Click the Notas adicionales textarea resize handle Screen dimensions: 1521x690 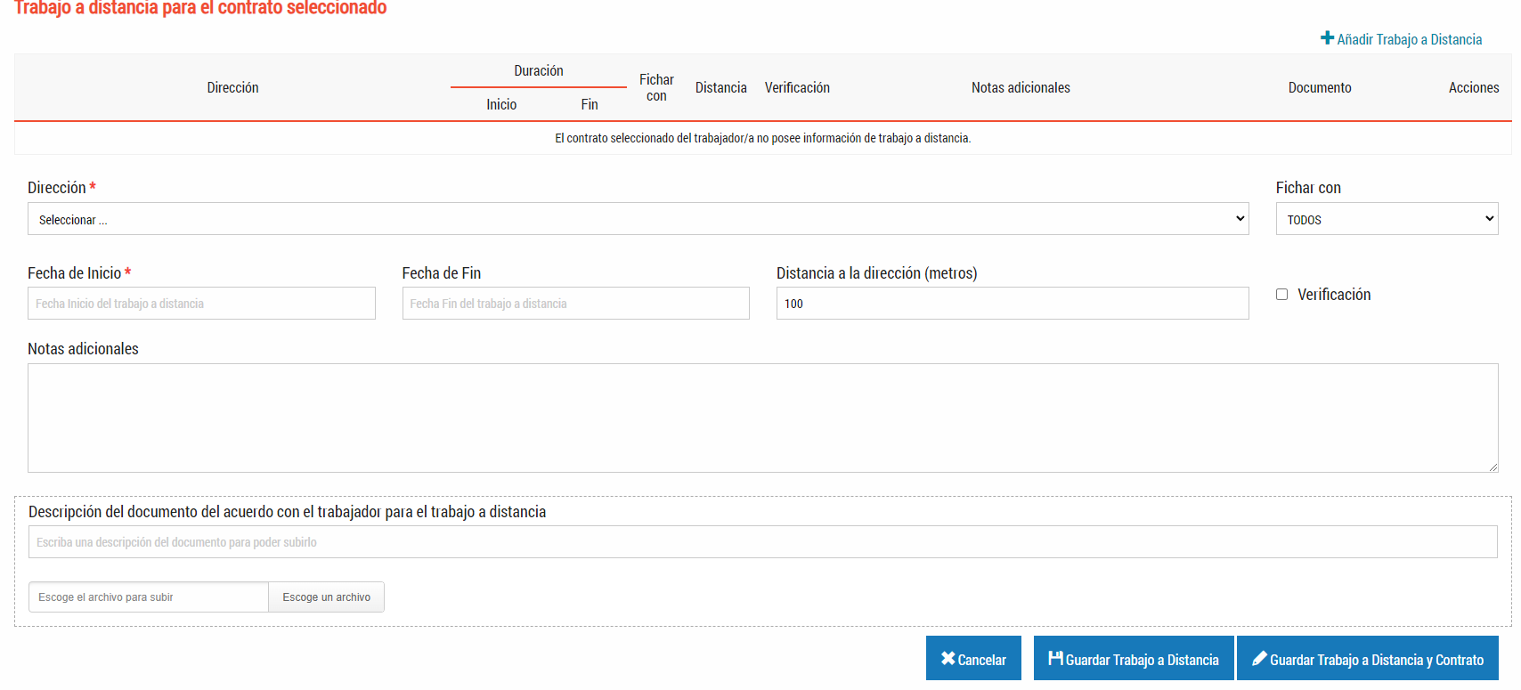click(x=1493, y=467)
